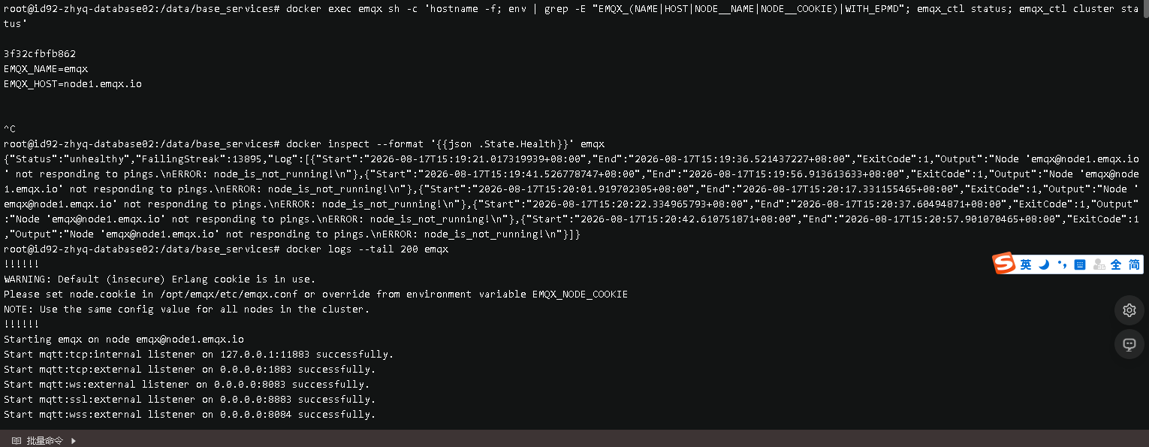The image size is (1149, 447).
Task: Click the moon icon in the IME bar
Action: 1044,264
